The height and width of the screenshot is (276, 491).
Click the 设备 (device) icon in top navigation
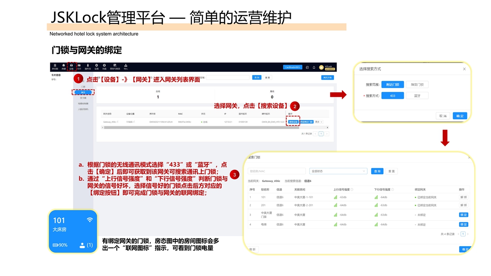tap(71, 66)
